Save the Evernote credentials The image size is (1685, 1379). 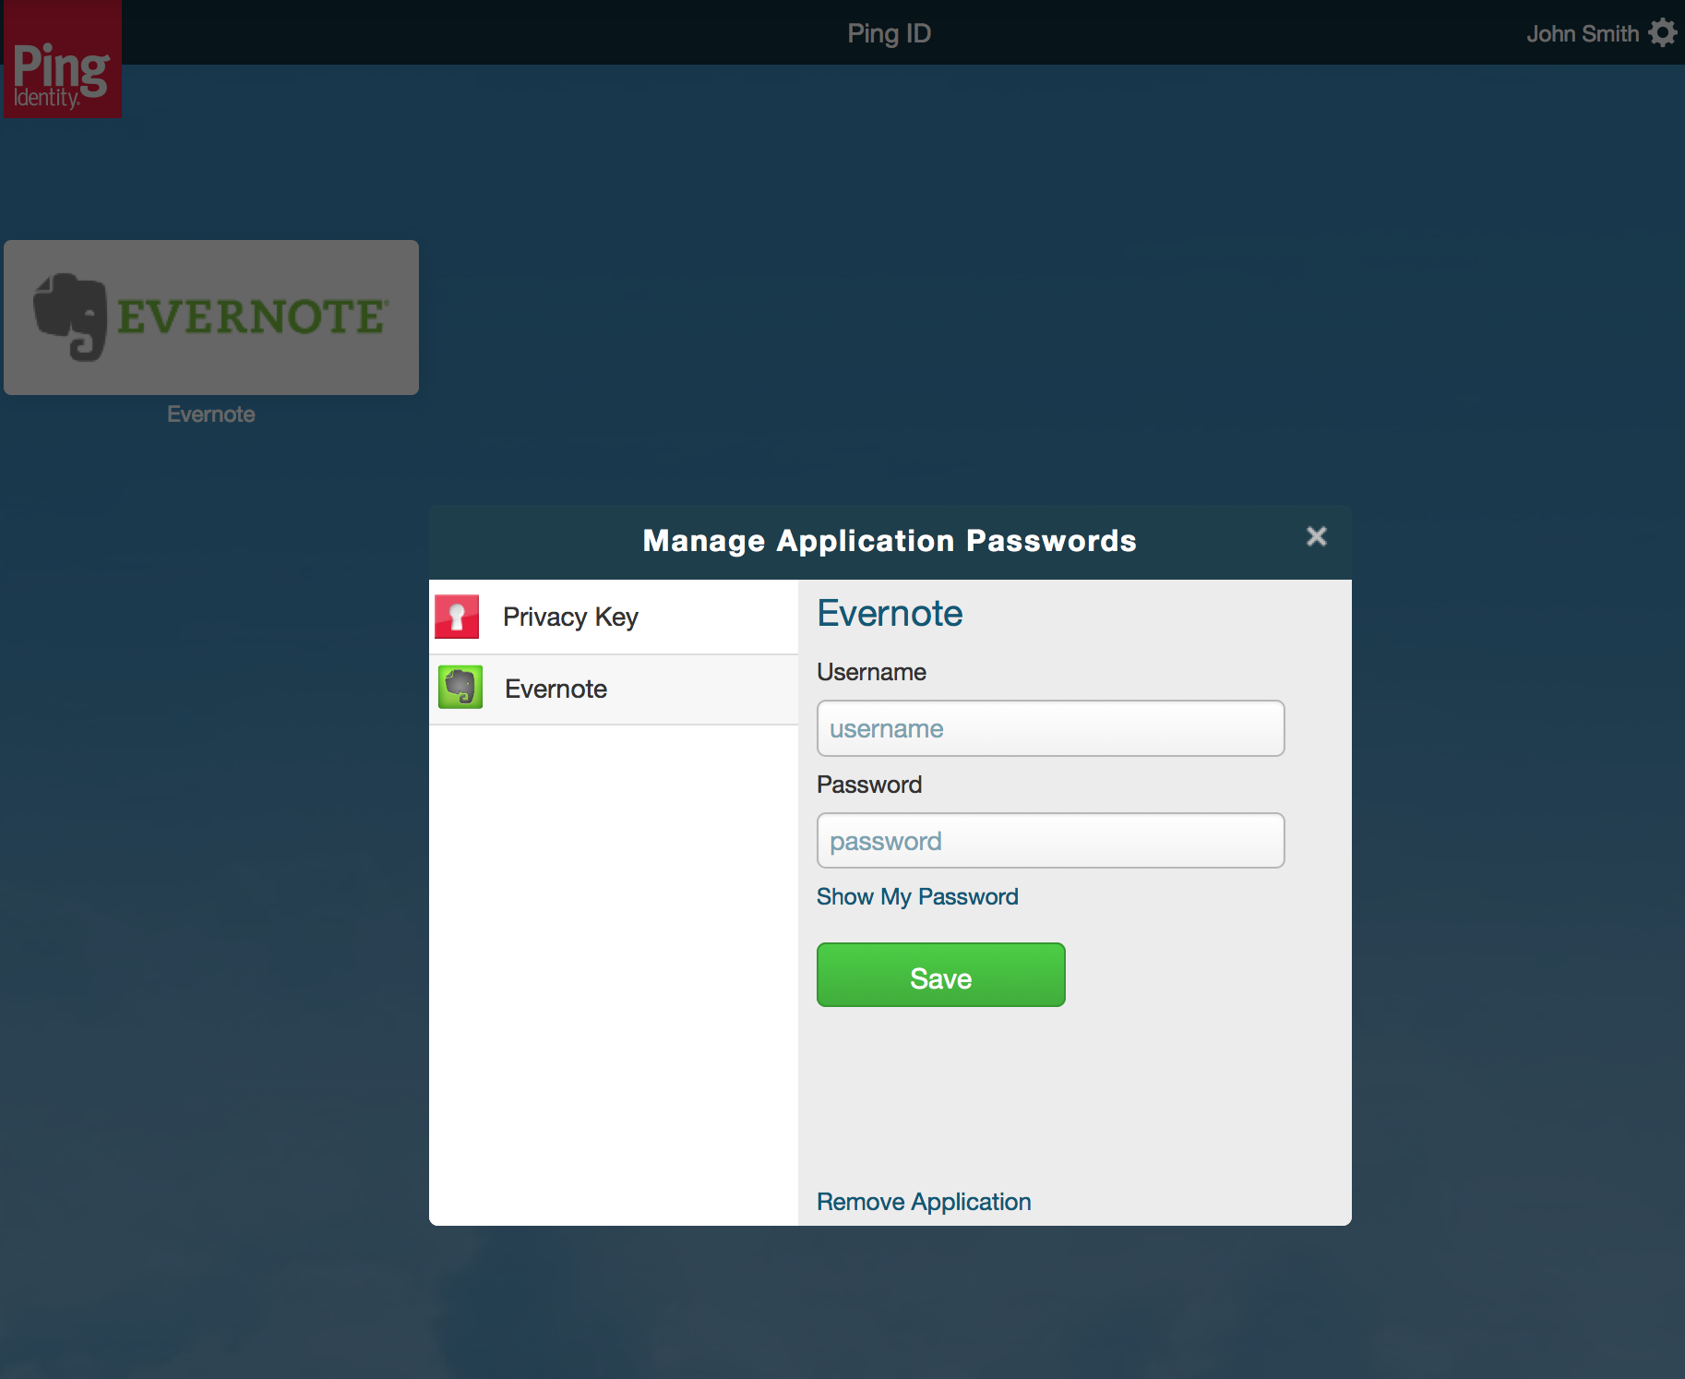(939, 976)
